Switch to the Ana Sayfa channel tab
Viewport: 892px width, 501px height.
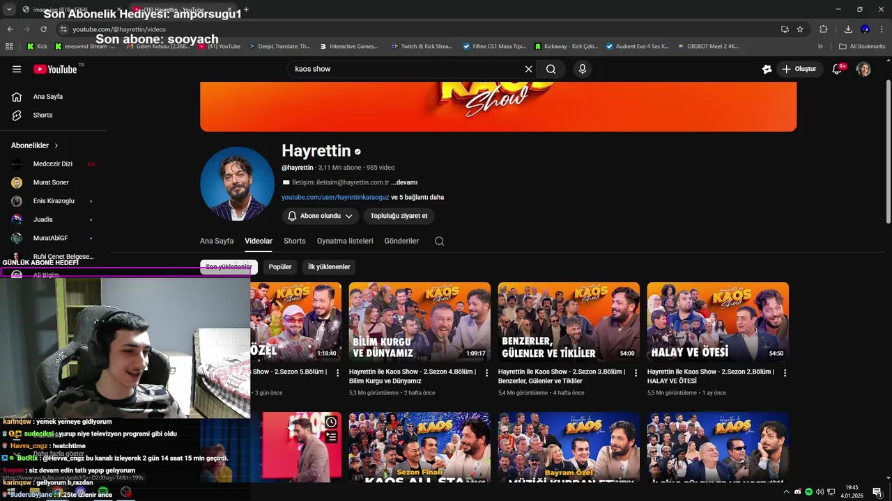coord(217,241)
